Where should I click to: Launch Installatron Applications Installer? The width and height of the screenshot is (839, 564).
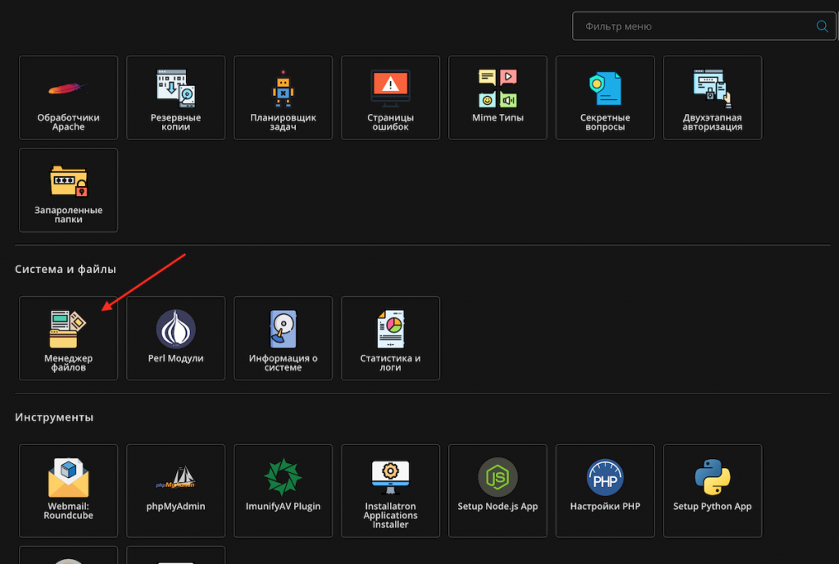(390, 486)
